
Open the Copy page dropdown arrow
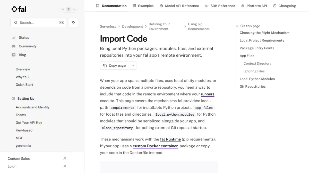pyautogui.click(x=133, y=66)
